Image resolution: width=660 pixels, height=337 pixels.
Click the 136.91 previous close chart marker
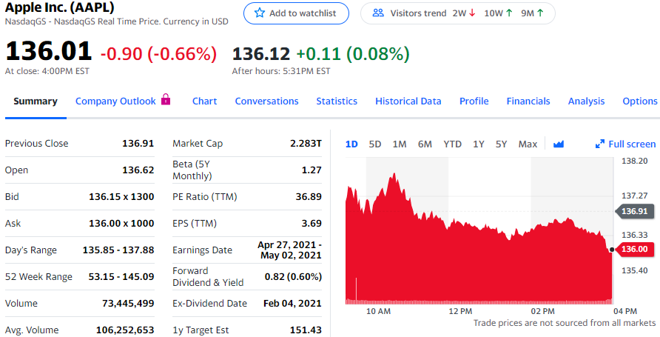point(634,211)
